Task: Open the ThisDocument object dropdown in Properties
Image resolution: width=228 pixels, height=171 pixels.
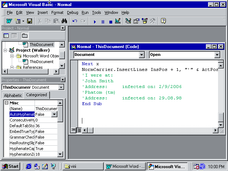Action: [61, 87]
